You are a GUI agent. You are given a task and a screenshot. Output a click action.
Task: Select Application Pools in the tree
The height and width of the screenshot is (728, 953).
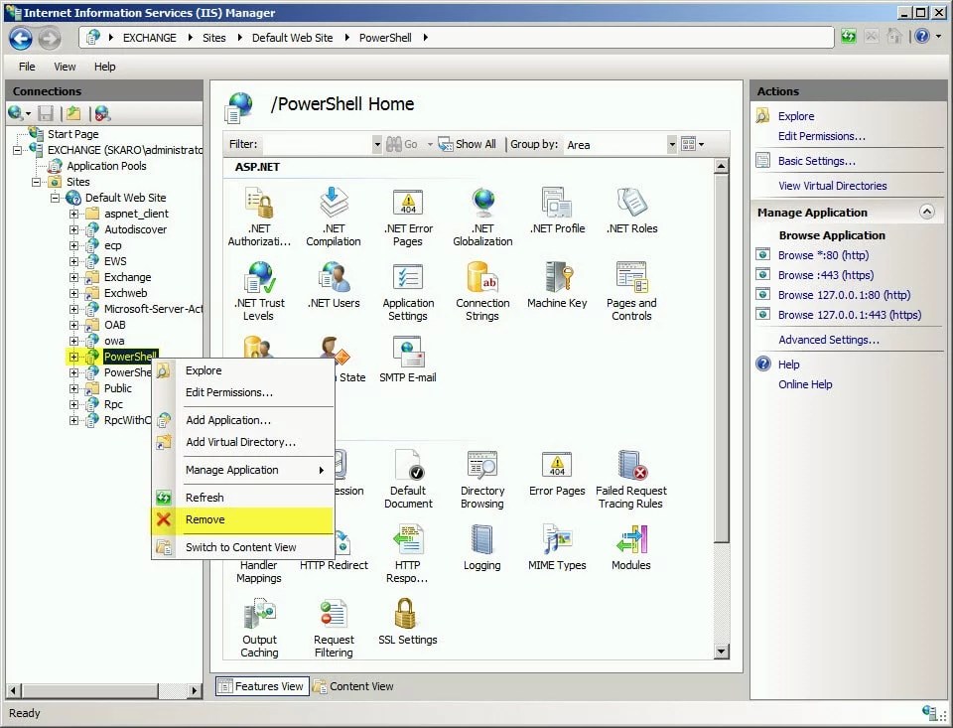click(106, 166)
